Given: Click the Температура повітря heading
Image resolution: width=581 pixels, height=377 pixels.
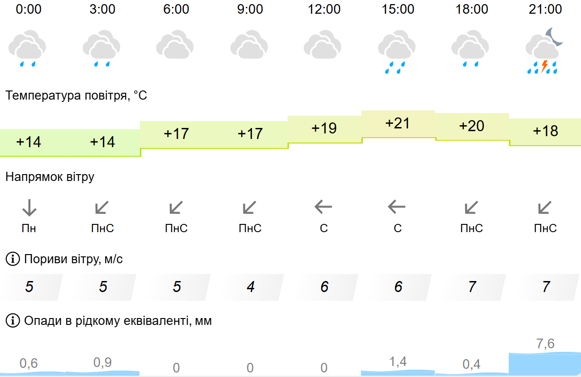Looking at the screenshot, I should (76, 96).
